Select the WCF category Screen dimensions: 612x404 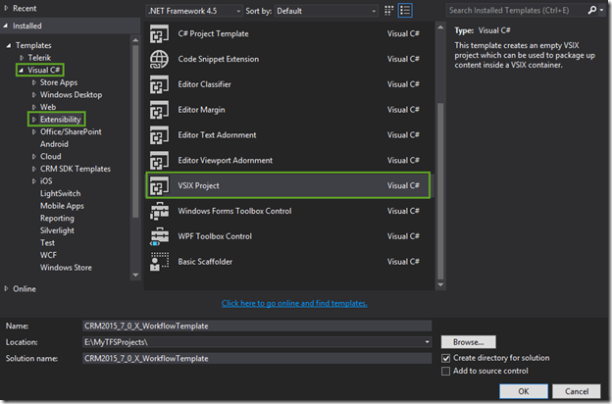48,255
